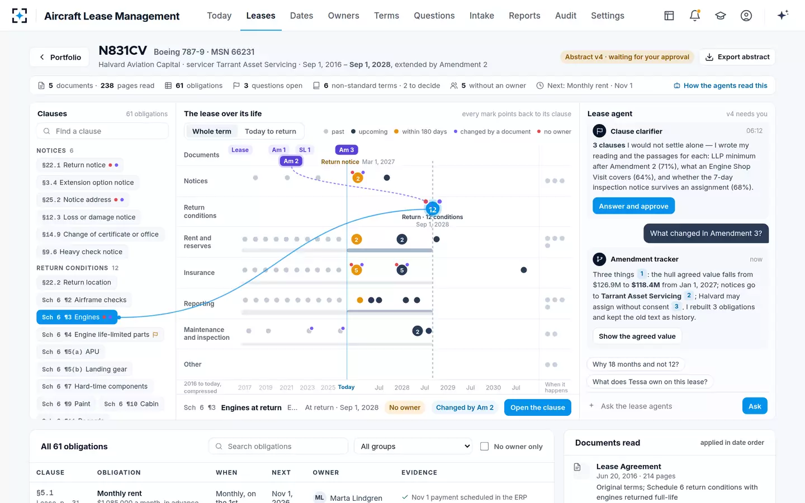Click the people icon beside without an owner
The height and width of the screenshot is (503, 805).
point(454,86)
